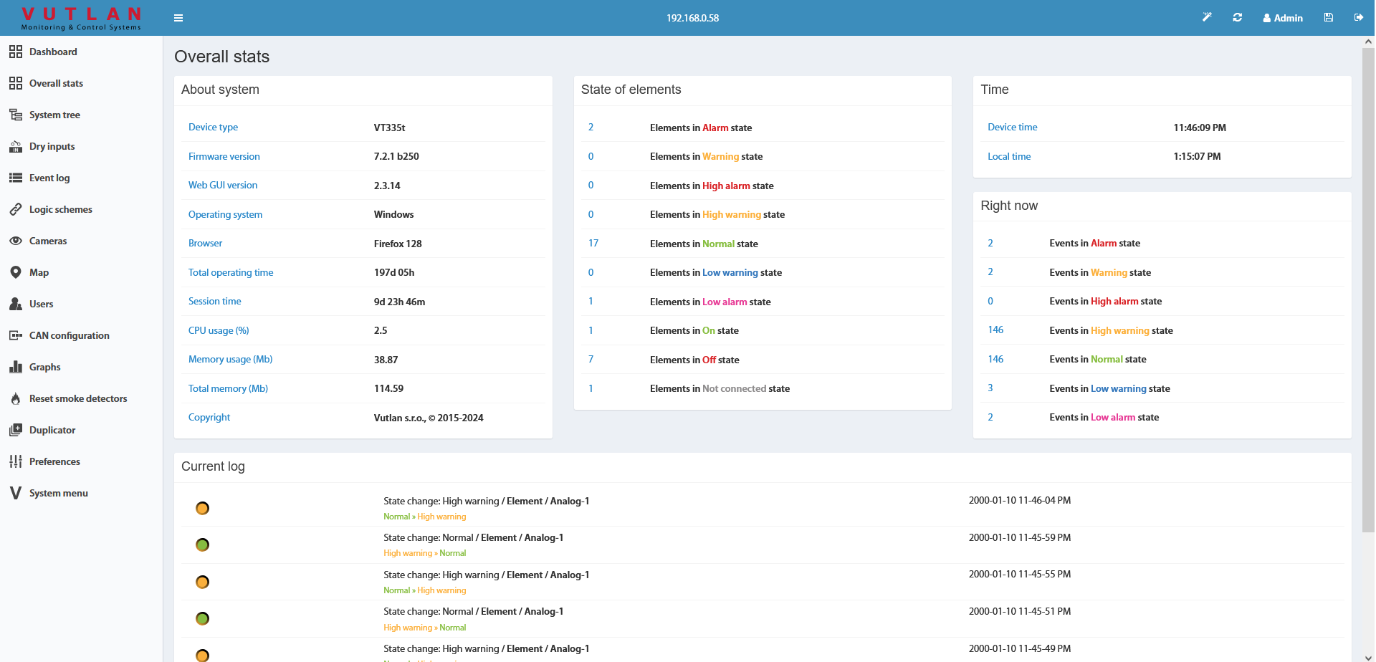Image resolution: width=1376 pixels, height=662 pixels.
Task: Select Cameras in the sidebar
Action: click(48, 241)
